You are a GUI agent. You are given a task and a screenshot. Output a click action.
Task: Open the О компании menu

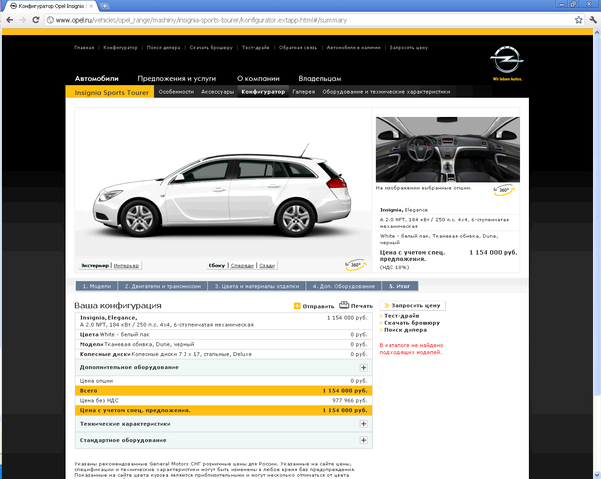tap(258, 79)
